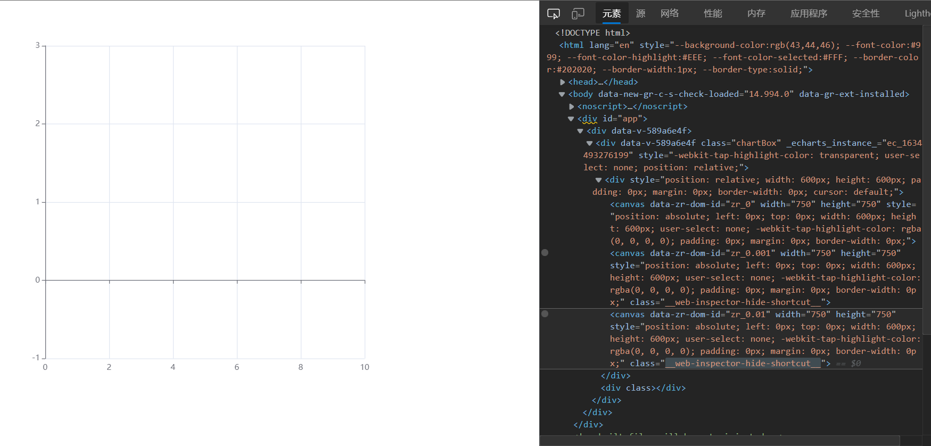This screenshot has width=931, height=446.
Task: Collapse the body element node
Action: click(x=562, y=94)
